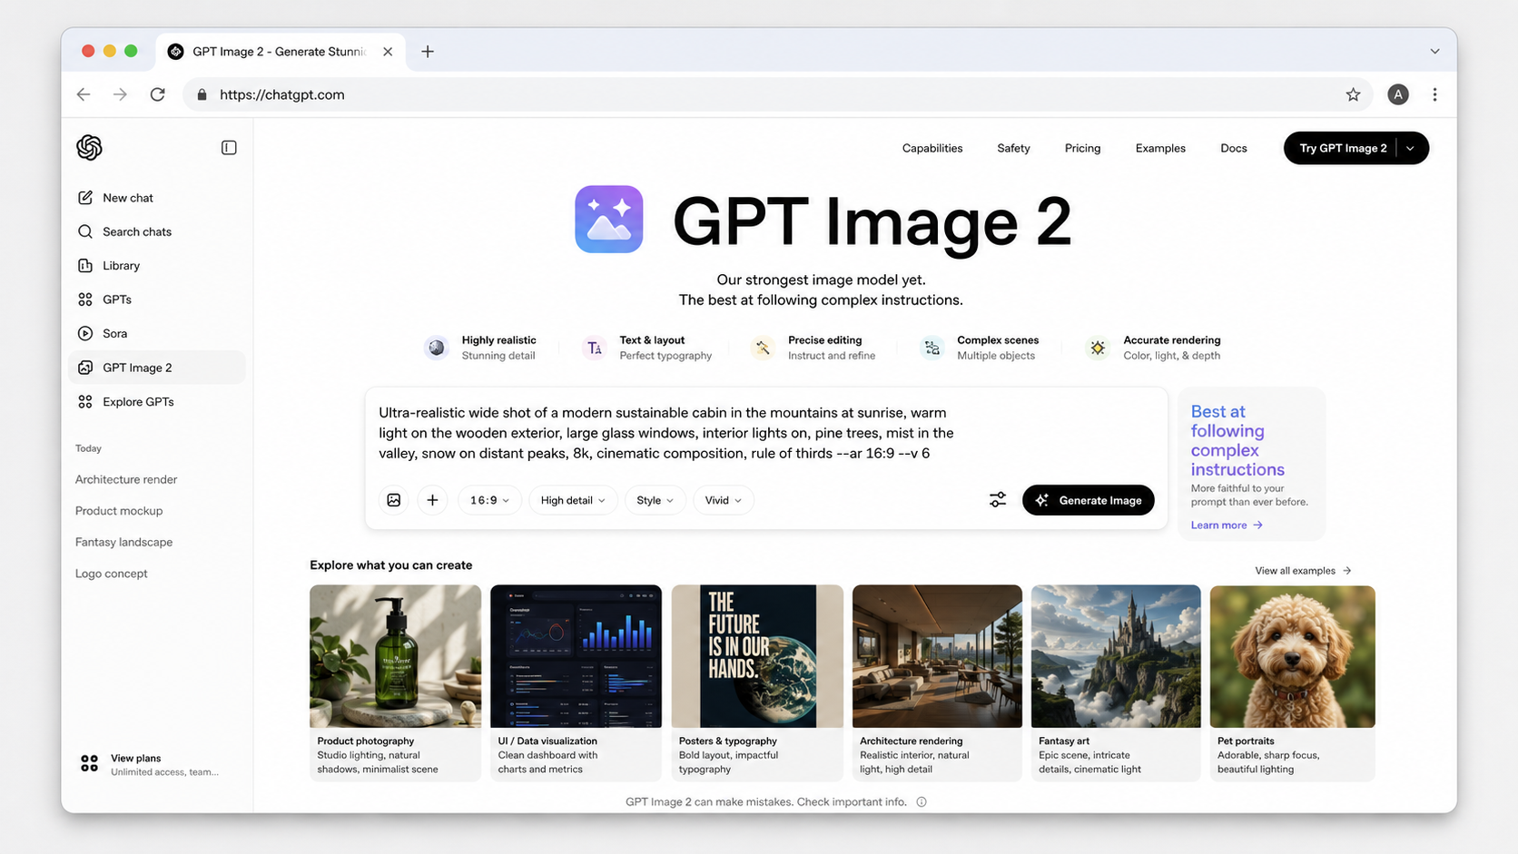Click the plus icon in the prompt box

click(433, 500)
